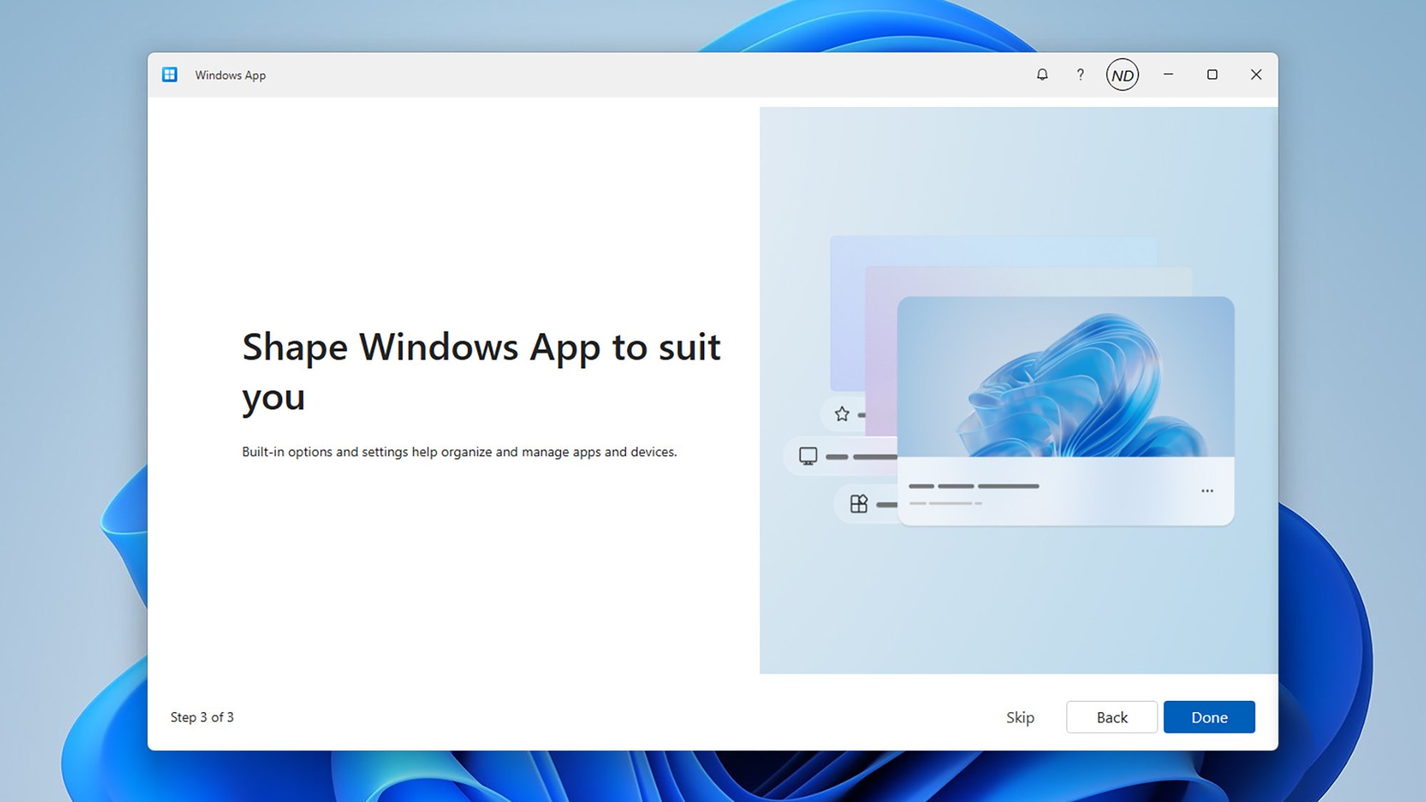
Task: Click the "Built-in options and settings" description
Action: coord(459,452)
